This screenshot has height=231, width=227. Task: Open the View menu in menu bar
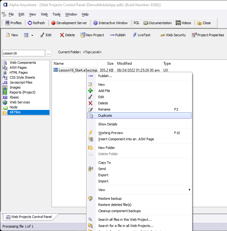[x=32, y=14]
